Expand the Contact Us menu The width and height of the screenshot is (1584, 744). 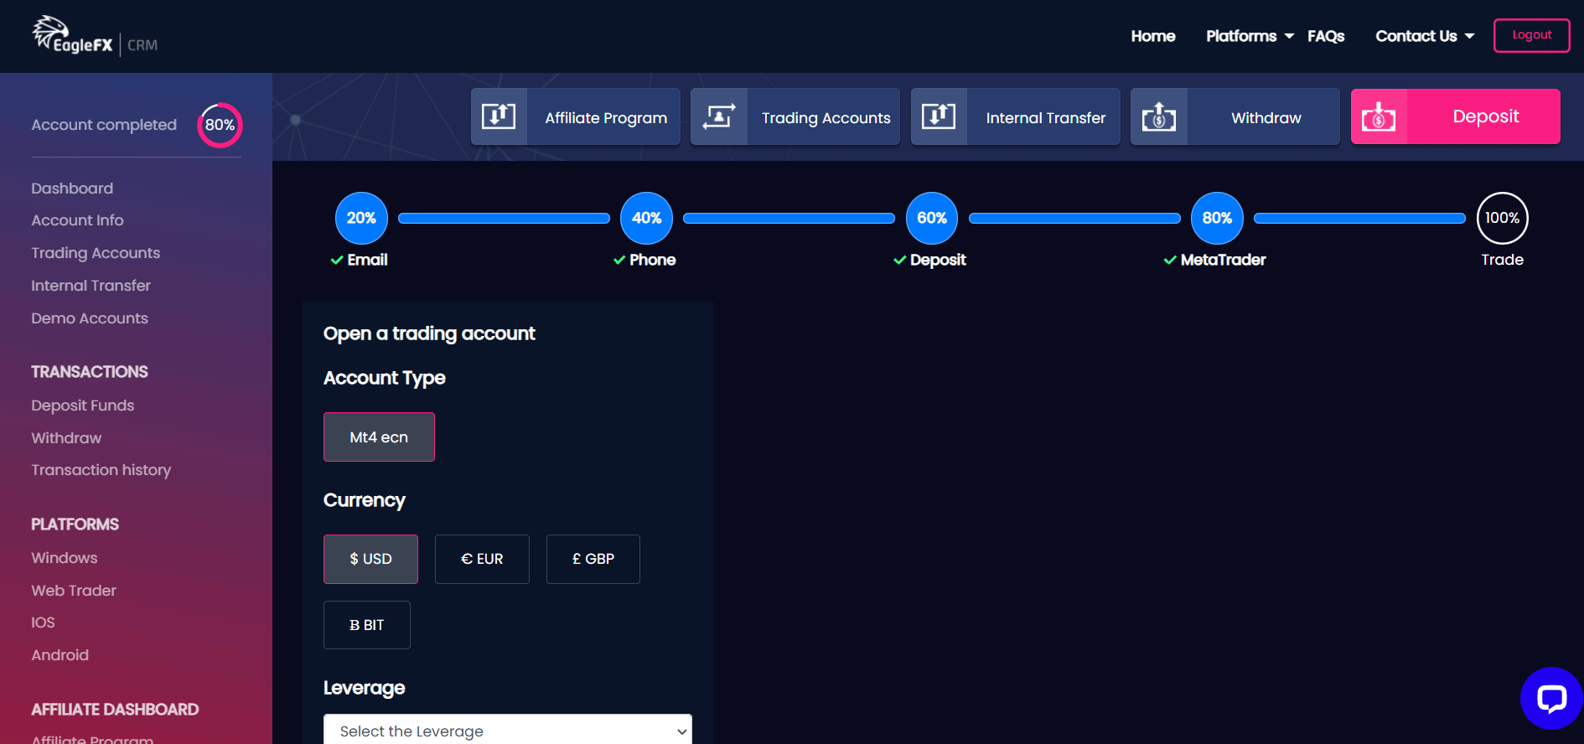point(1424,36)
